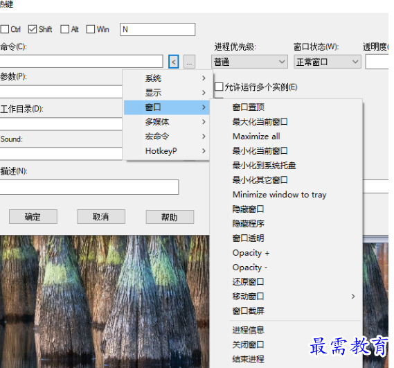The image size is (394, 368).
Task: Confirm with the 确定 button
Action: point(33,217)
